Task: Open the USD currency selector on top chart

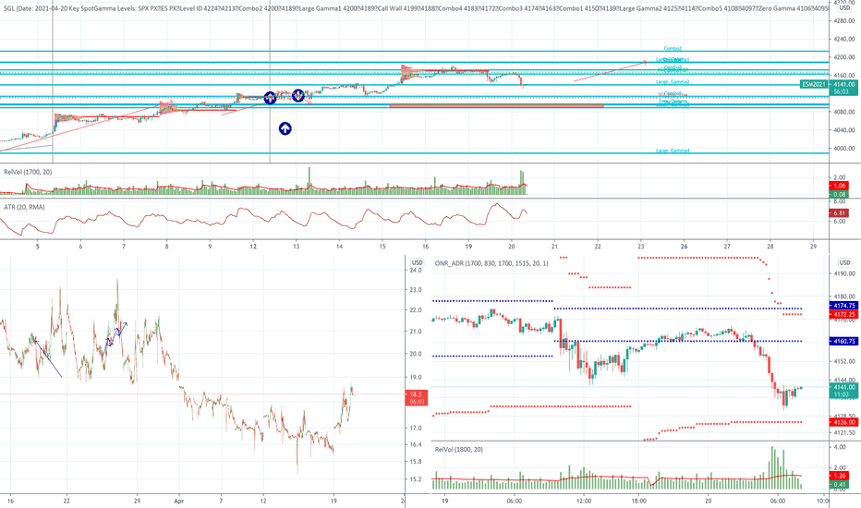Action: [x=844, y=8]
